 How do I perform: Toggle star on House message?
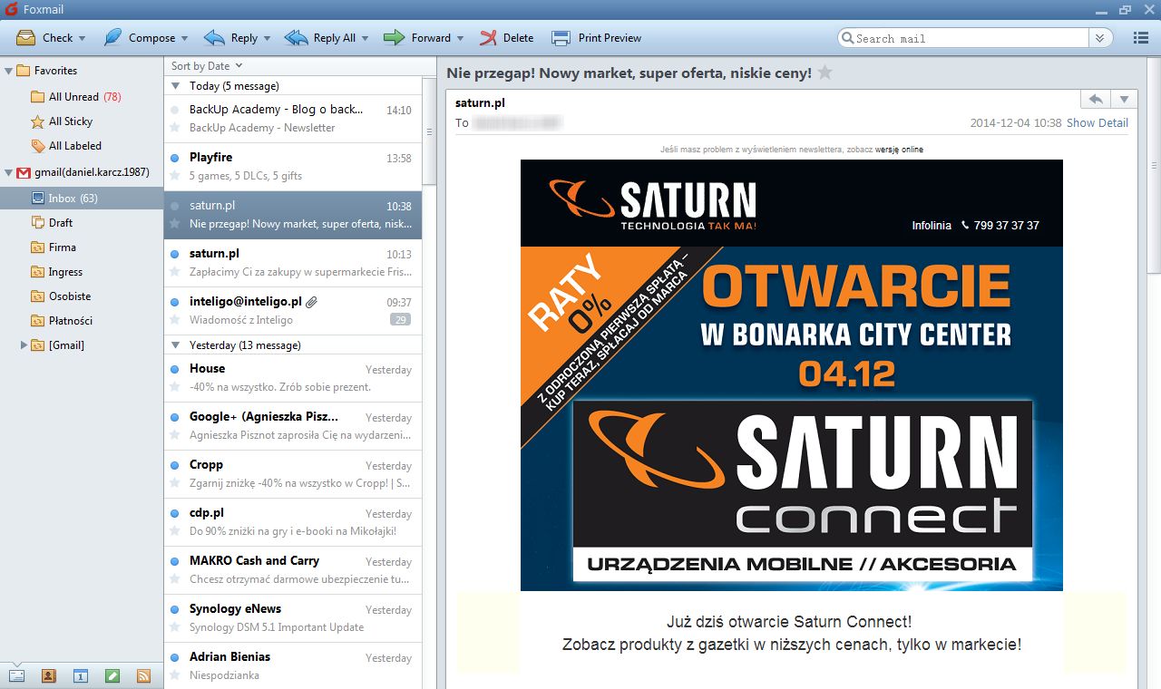coord(175,387)
